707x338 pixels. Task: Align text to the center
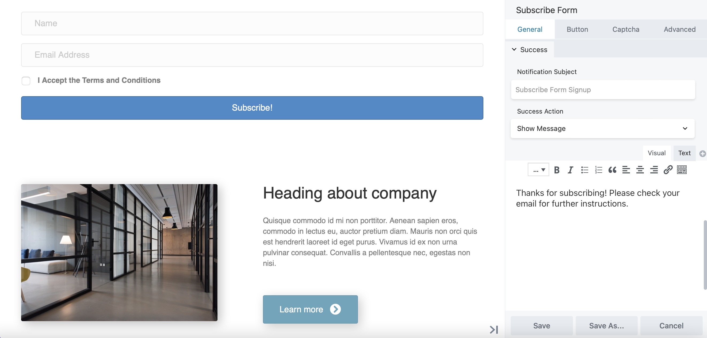(640, 170)
